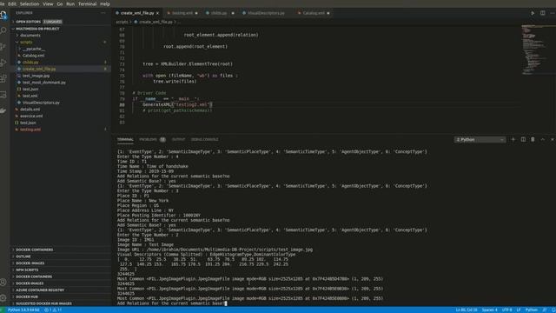Image resolution: width=556 pixels, height=313 pixels.
Task: Open Catalog.xml in the file tree
Action: (60, 56)
